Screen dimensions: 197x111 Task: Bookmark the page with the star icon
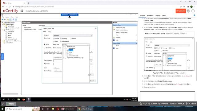coord(184,7)
